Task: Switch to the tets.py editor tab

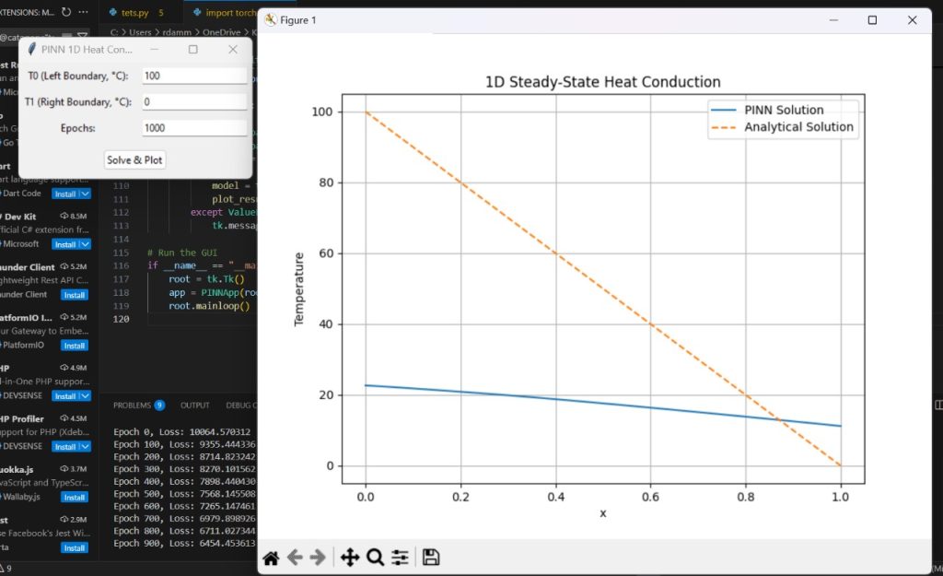Action: pos(134,13)
